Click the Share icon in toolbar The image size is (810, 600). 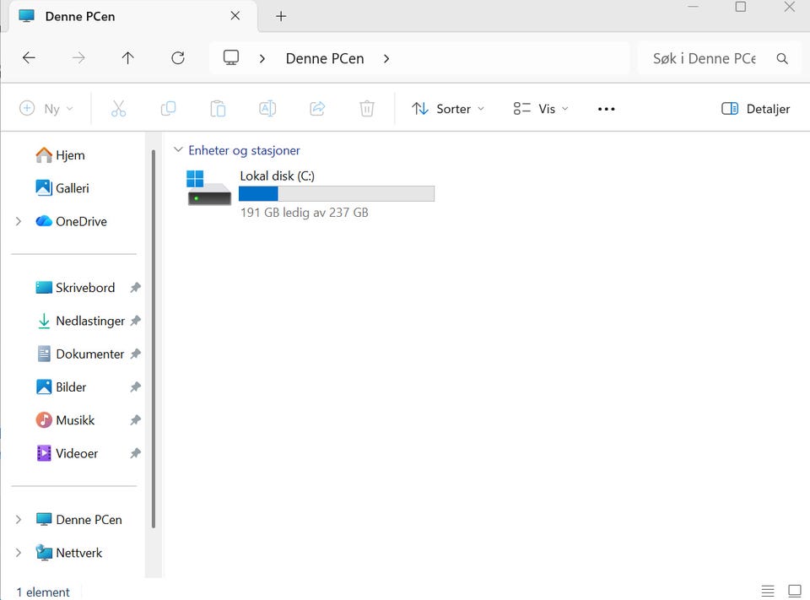pos(317,109)
